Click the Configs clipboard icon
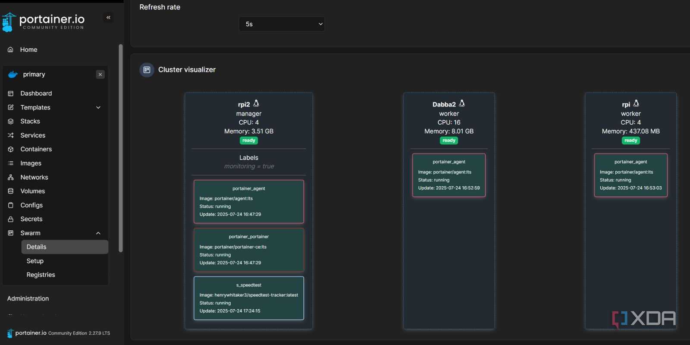Viewport: 690px width, 345px height. coord(11,205)
